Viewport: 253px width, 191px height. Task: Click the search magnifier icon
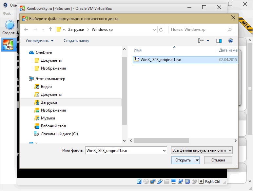(229, 30)
